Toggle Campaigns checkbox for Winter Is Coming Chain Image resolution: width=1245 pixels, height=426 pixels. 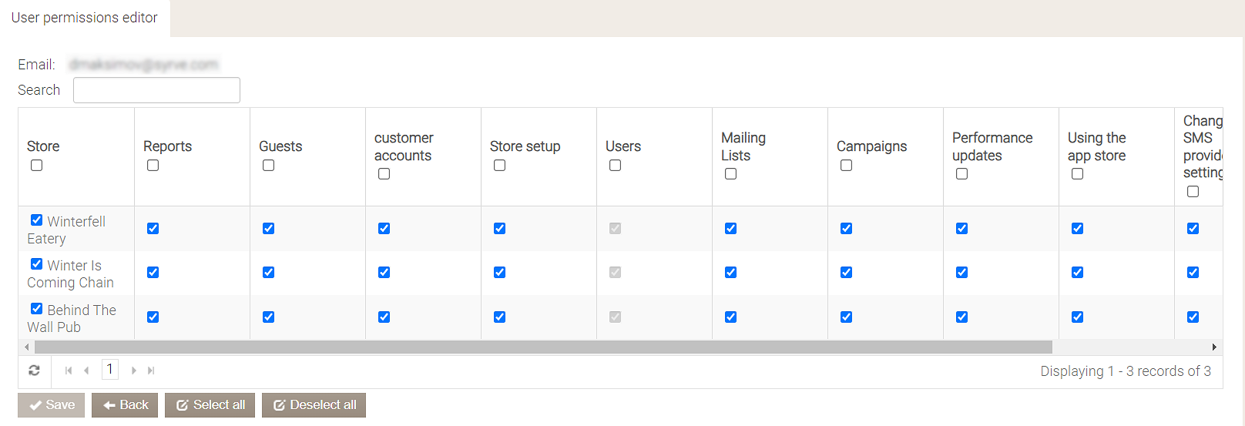pyautogui.click(x=846, y=272)
